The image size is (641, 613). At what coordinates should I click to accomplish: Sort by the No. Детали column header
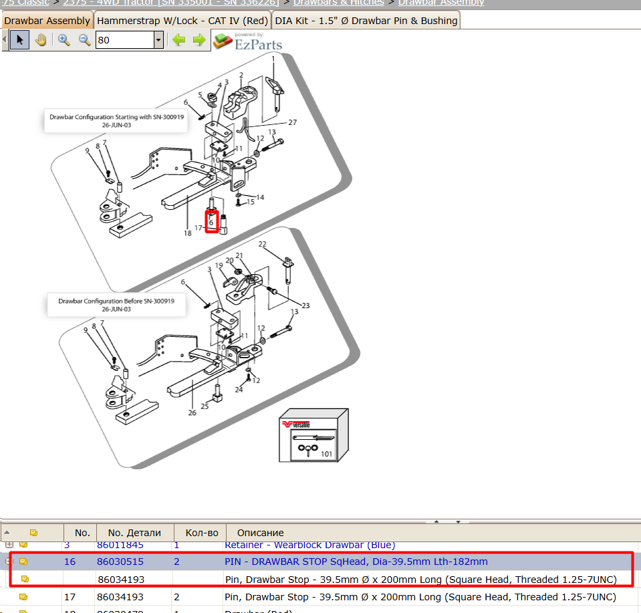tap(134, 532)
